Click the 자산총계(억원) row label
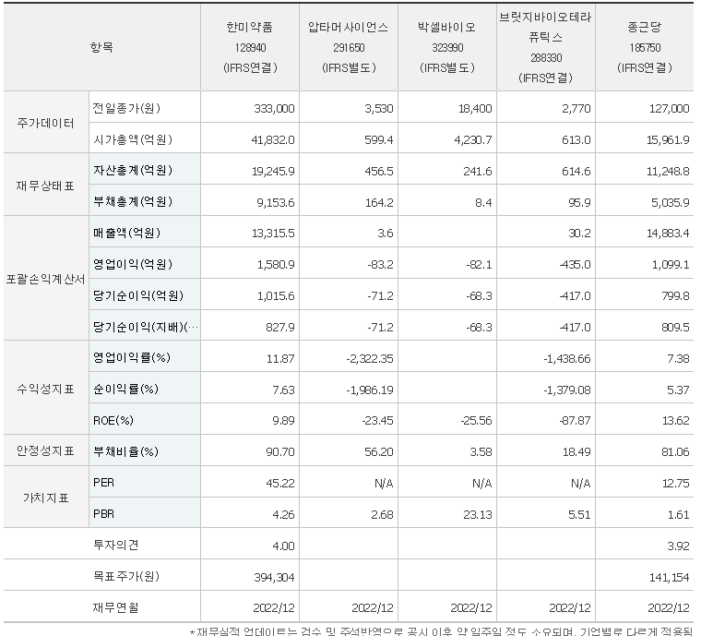This screenshot has height=636, width=701. 132,171
